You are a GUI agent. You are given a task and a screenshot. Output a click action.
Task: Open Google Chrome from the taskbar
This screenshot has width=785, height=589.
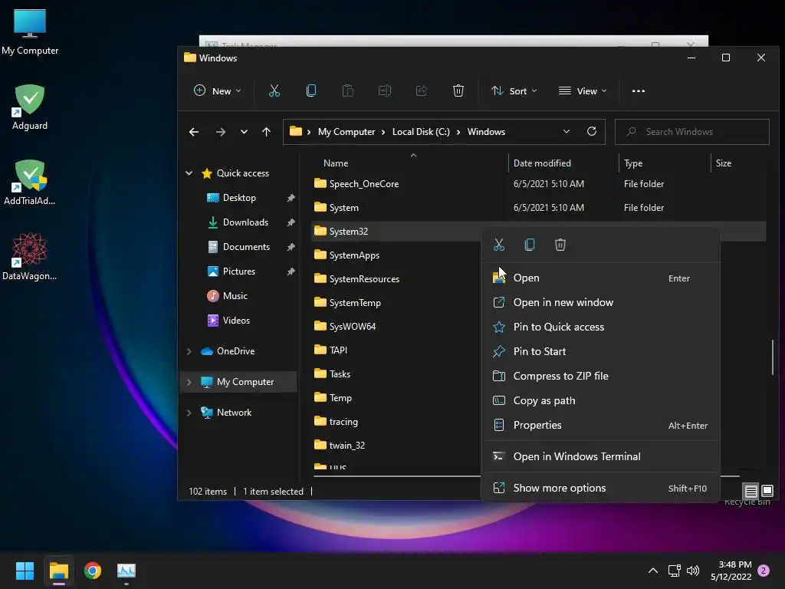(93, 571)
